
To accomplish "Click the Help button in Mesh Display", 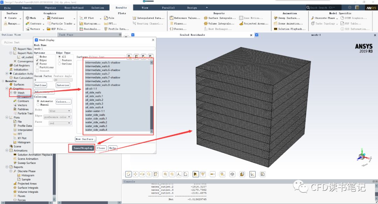I will [x=112, y=148].
